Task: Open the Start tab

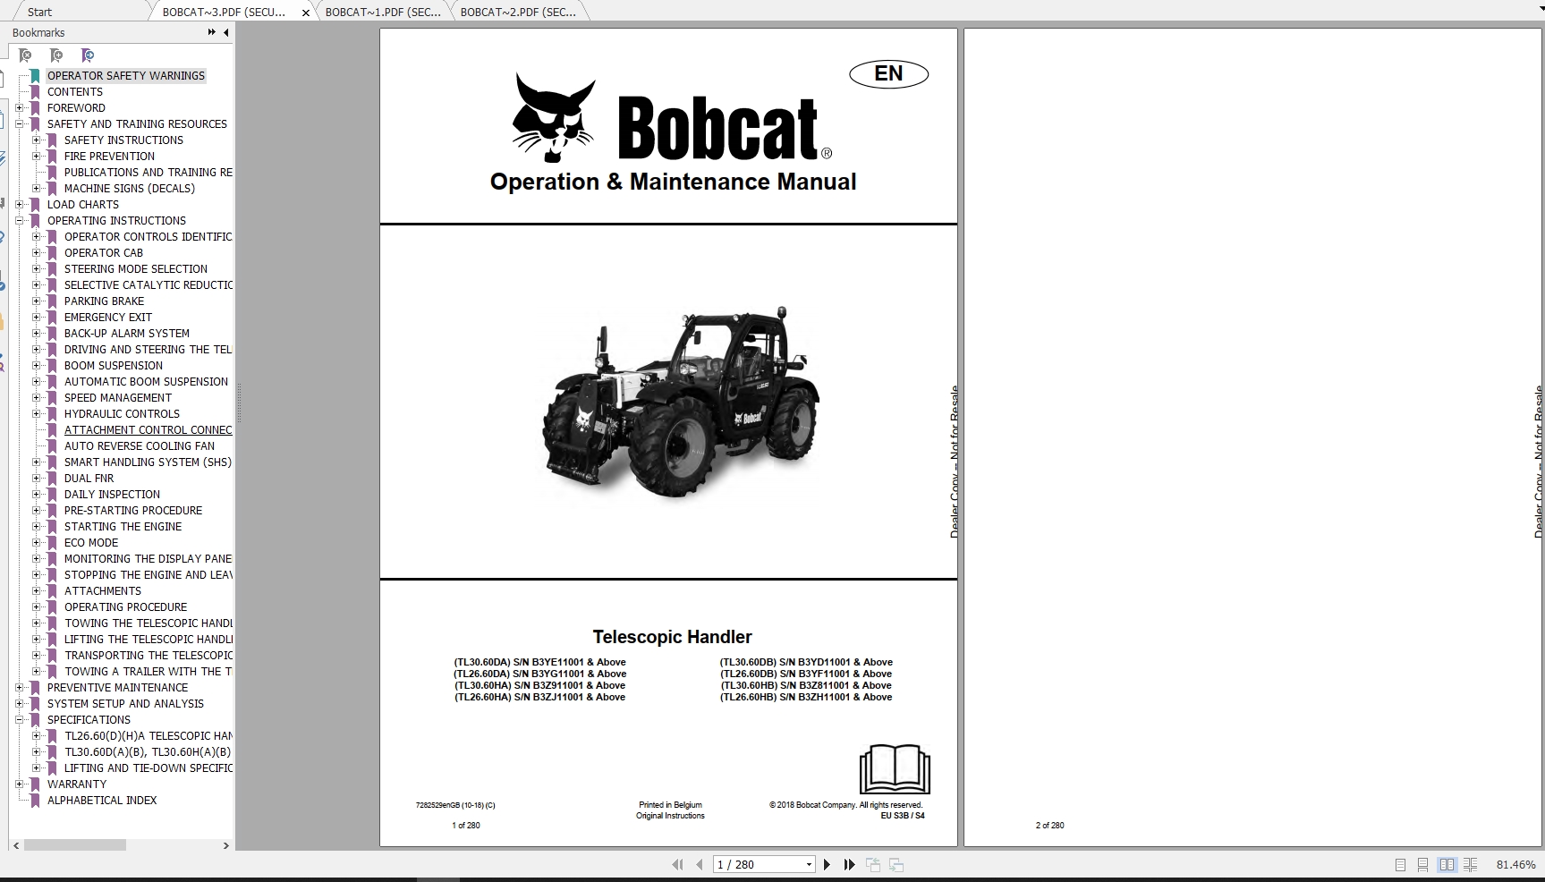Action: 39,12
